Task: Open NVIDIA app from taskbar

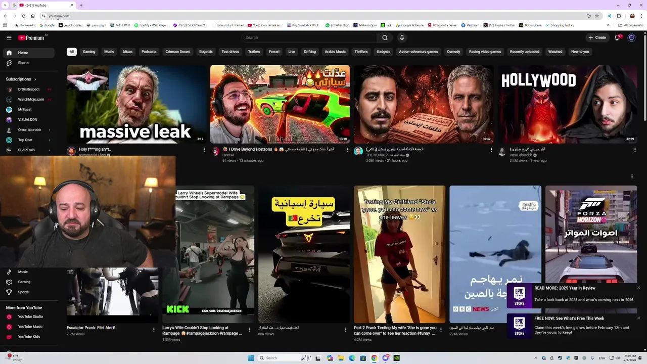Action: click(x=396, y=358)
